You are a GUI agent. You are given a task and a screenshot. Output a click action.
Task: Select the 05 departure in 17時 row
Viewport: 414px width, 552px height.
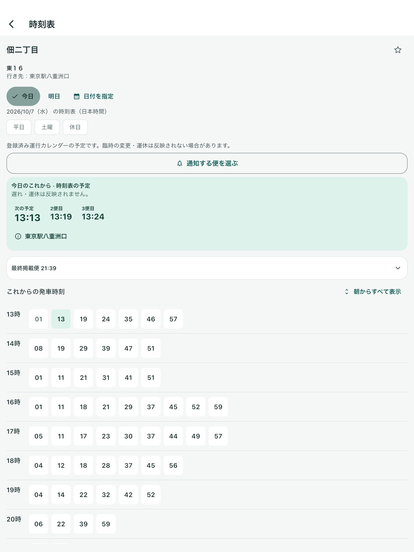pyautogui.click(x=39, y=436)
